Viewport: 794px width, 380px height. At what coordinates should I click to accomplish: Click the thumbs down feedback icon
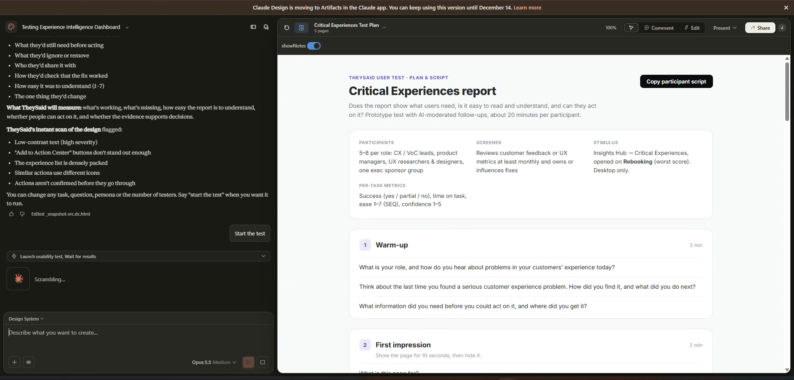[22, 214]
